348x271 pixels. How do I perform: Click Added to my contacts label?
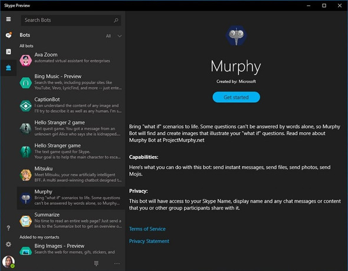click(40, 237)
